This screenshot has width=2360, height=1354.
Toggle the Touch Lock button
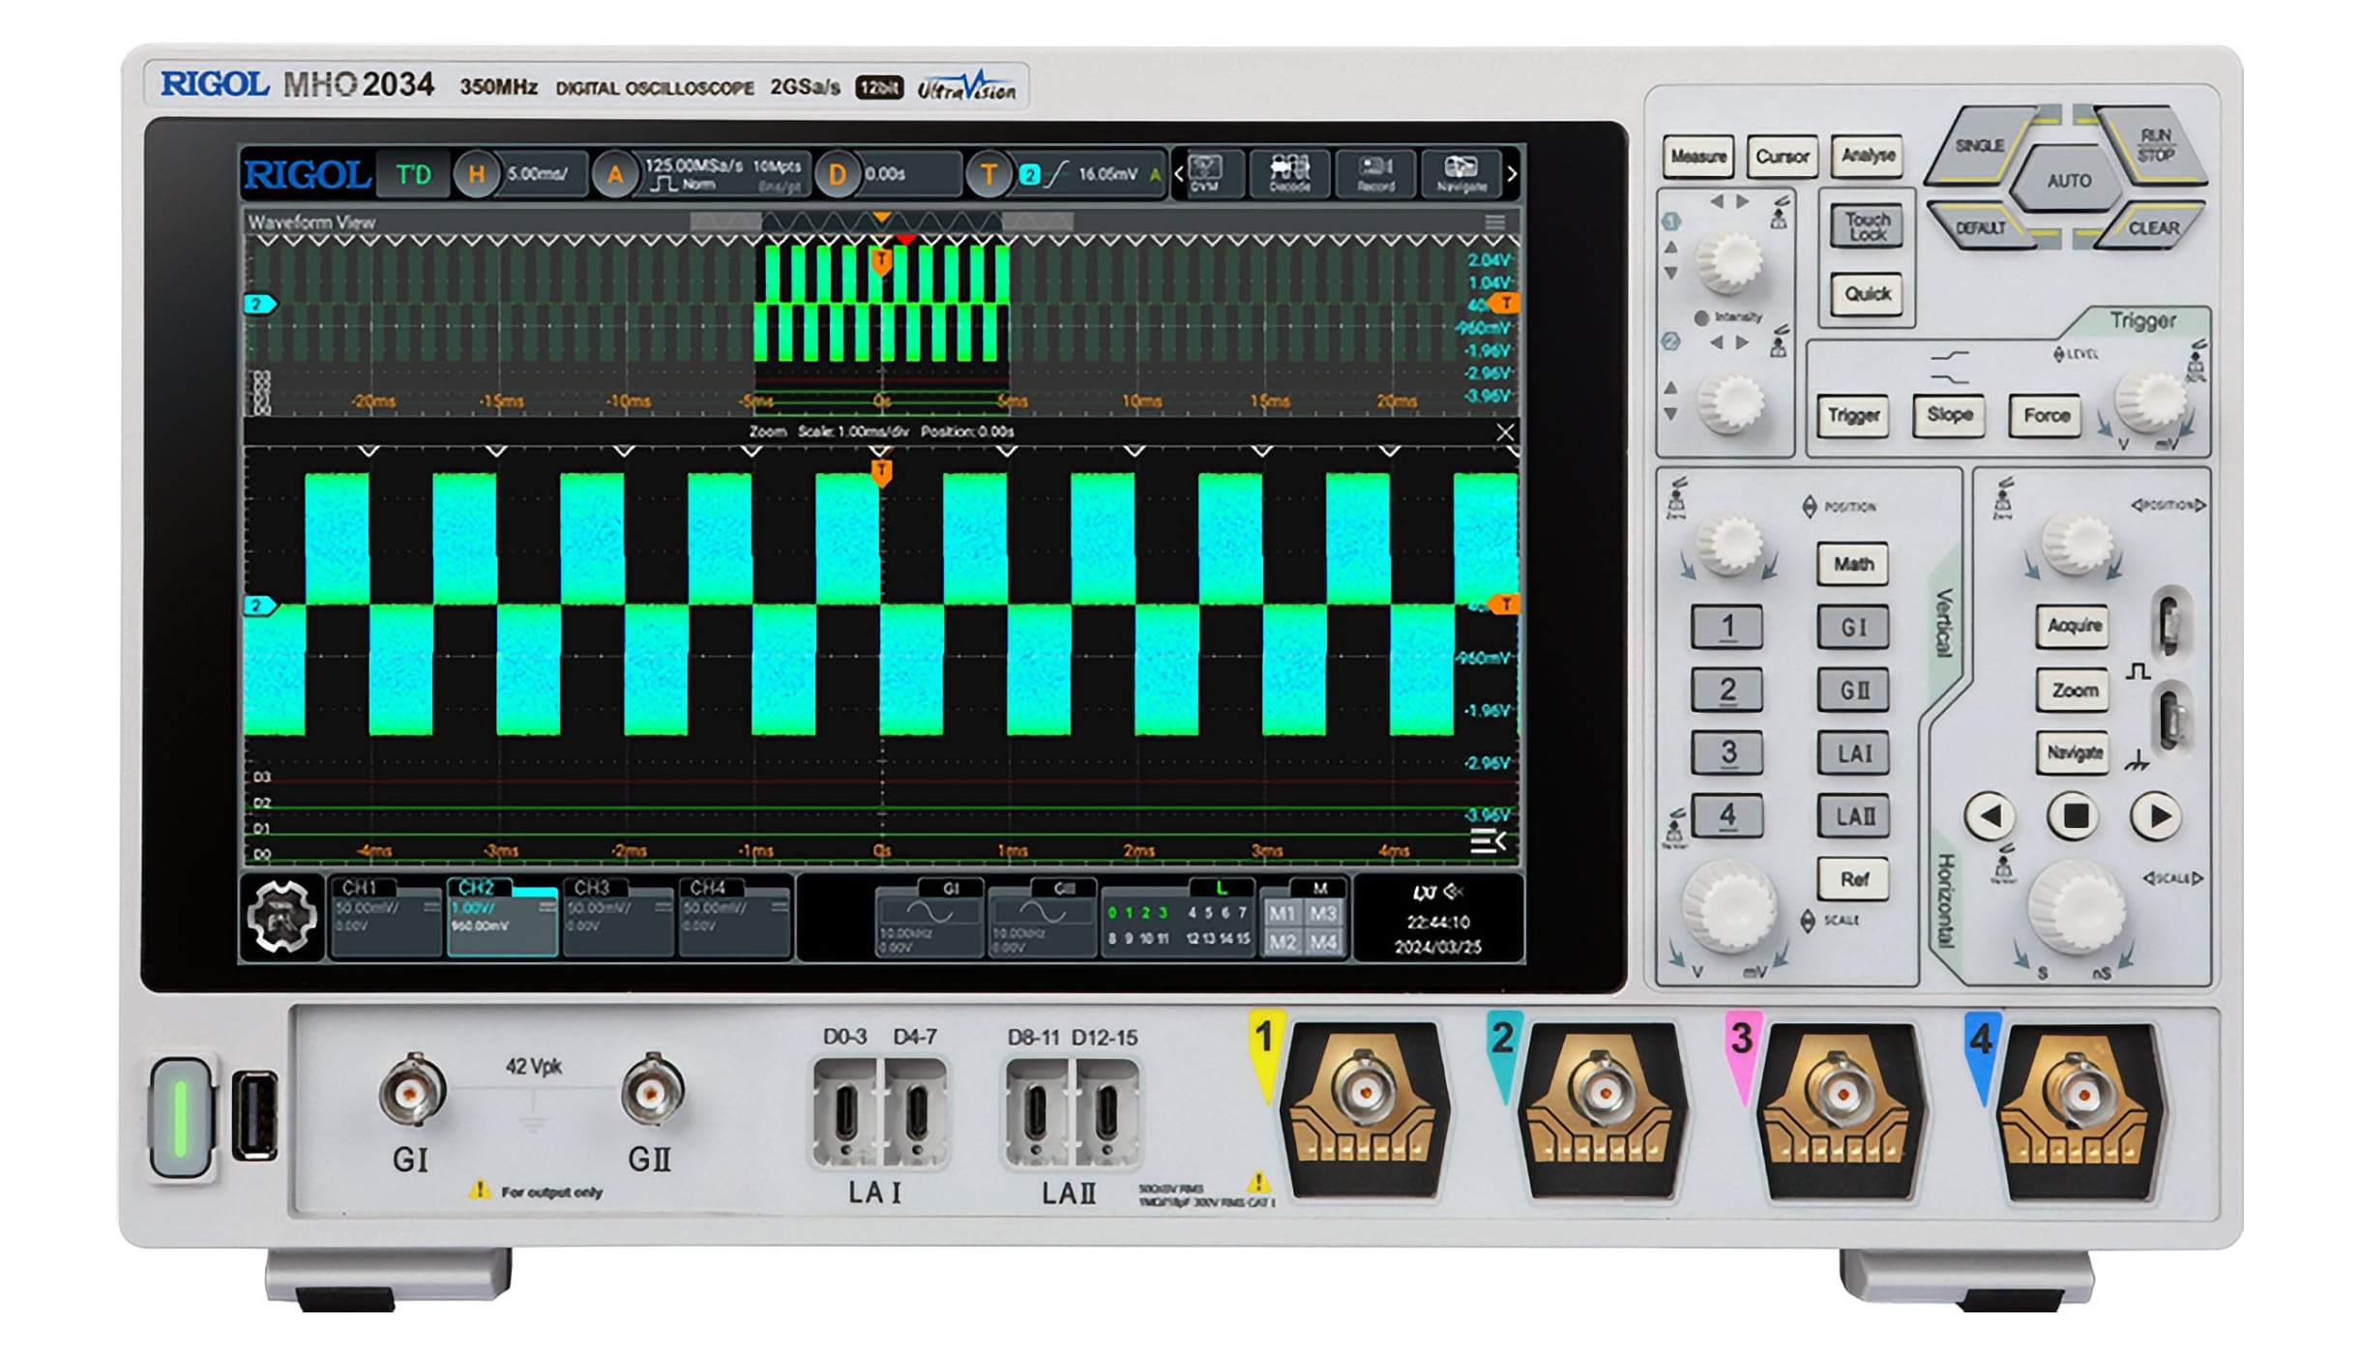[1867, 226]
